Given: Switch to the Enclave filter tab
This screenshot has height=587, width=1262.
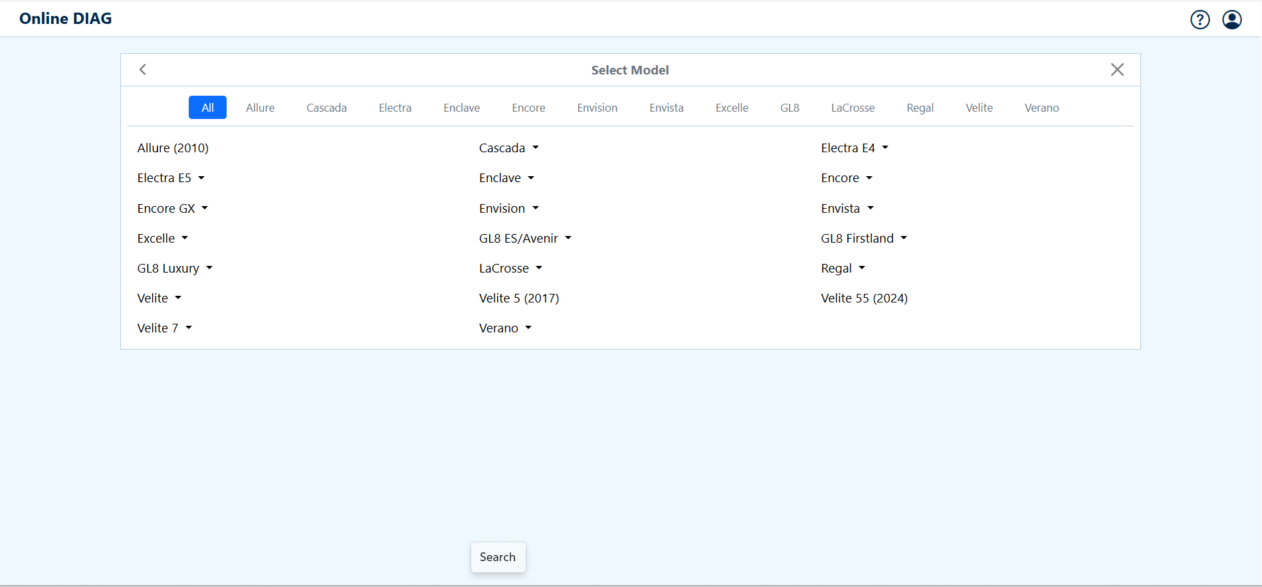Looking at the screenshot, I should click(461, 108).
